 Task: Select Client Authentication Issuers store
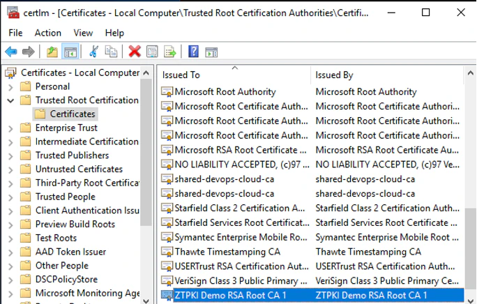tap(87, 211)
